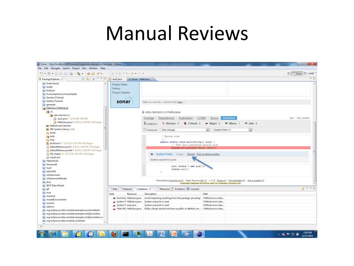The width and height of the screenshot is (354, 266).
Task: Click the Collapse All icon in Package Explorer
Action: click(83, 79)
